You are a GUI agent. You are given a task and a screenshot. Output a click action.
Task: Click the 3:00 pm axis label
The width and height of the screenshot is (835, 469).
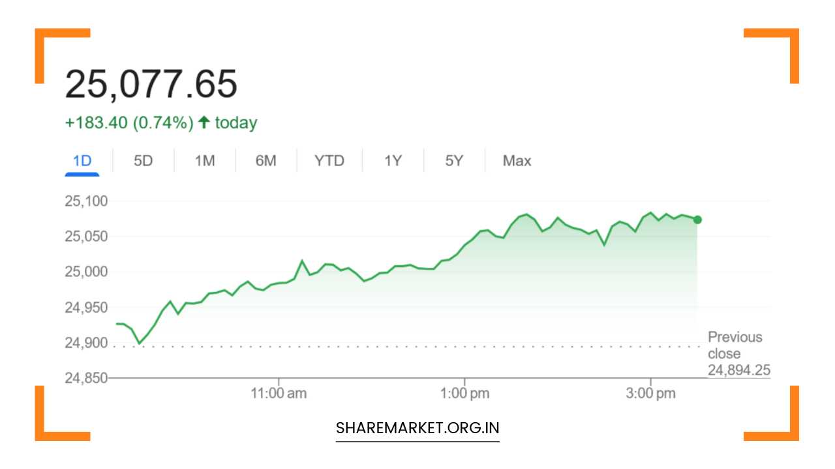(651, 393)
